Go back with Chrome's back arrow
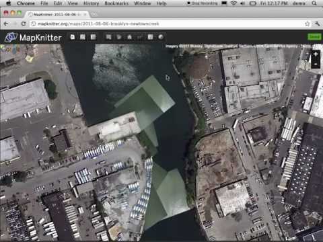 click(6, 24)
